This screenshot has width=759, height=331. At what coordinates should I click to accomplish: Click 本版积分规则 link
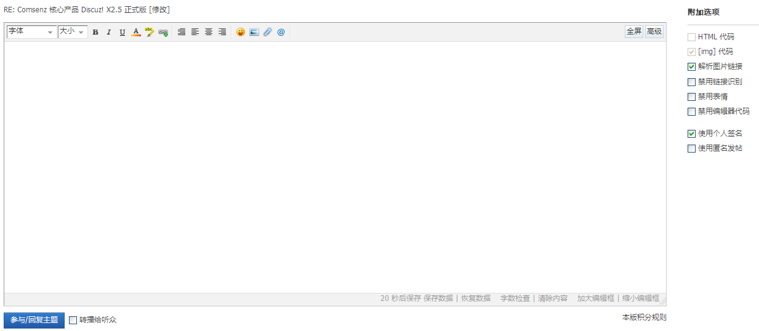click(x=644, y=317)
